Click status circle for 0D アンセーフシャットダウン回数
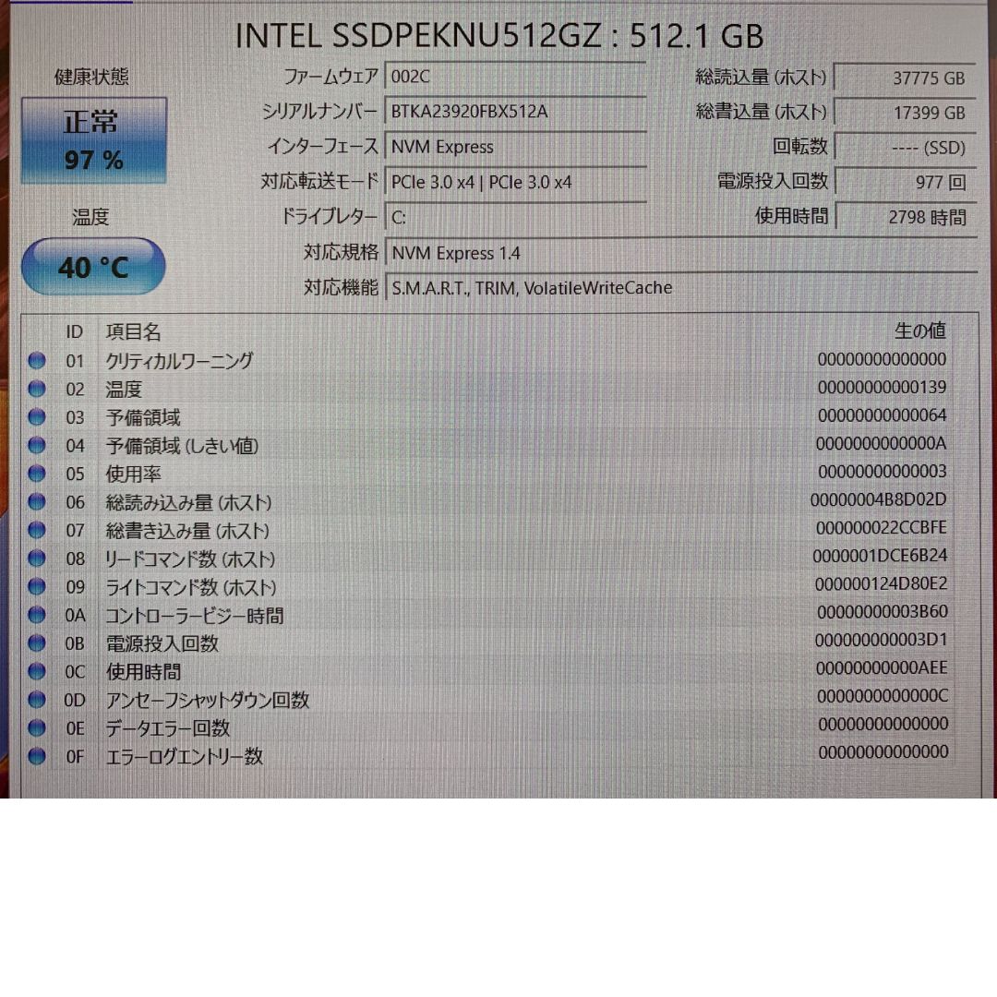Image resolution: width=997 pixels, height=997 pixels. click(37, 700)
